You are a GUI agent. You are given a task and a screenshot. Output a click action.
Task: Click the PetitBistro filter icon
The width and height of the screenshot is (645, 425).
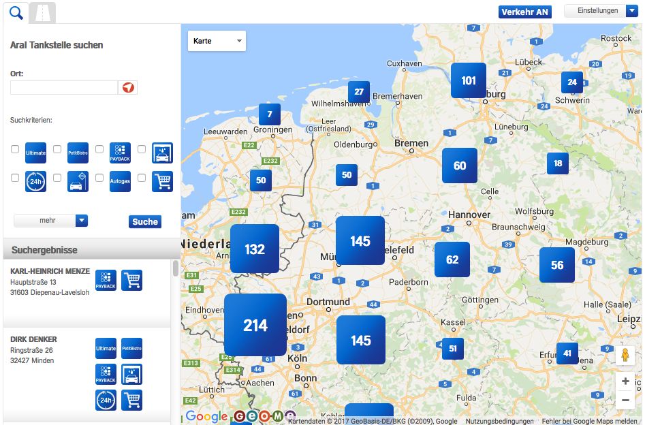coord(78,153)
